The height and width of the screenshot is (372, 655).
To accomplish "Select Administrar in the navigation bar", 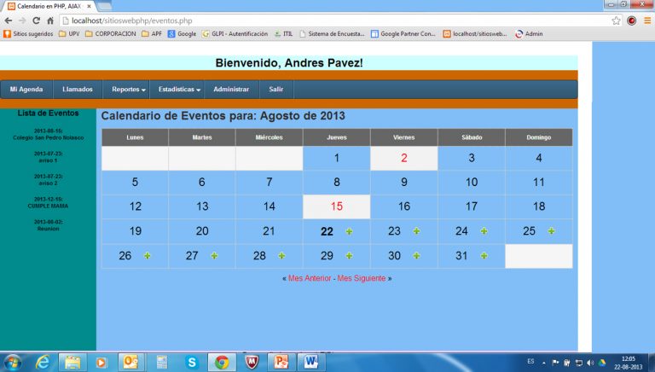I will [231, 90].
